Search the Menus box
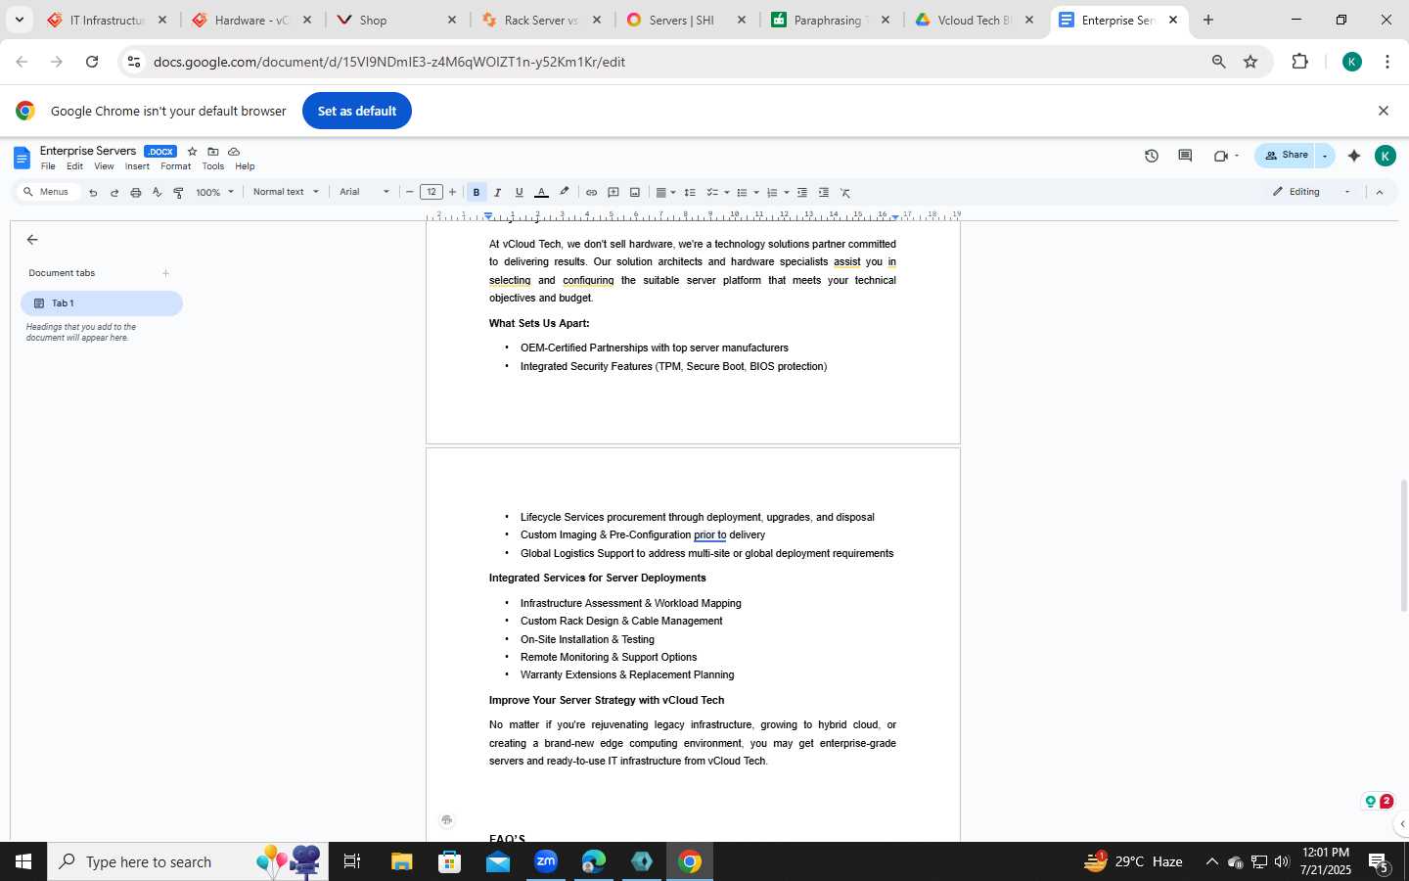Viewport: 1409px width, 881px height. [49, 192]
